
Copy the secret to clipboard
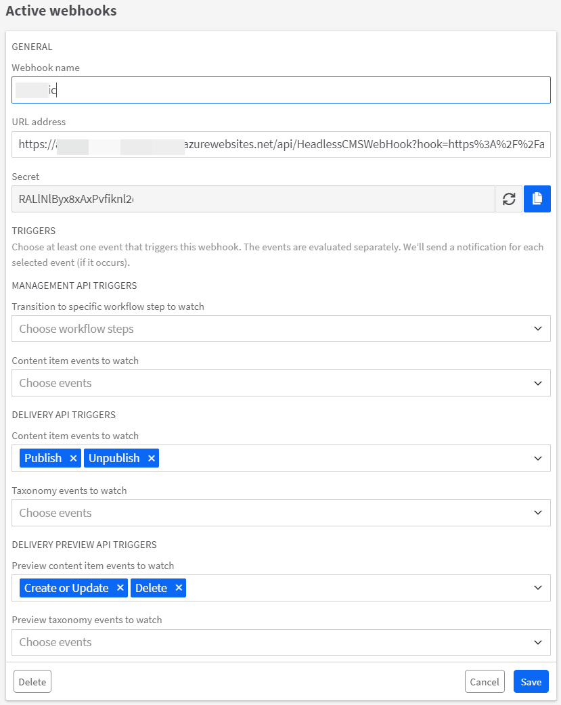[x=537, y=199]
